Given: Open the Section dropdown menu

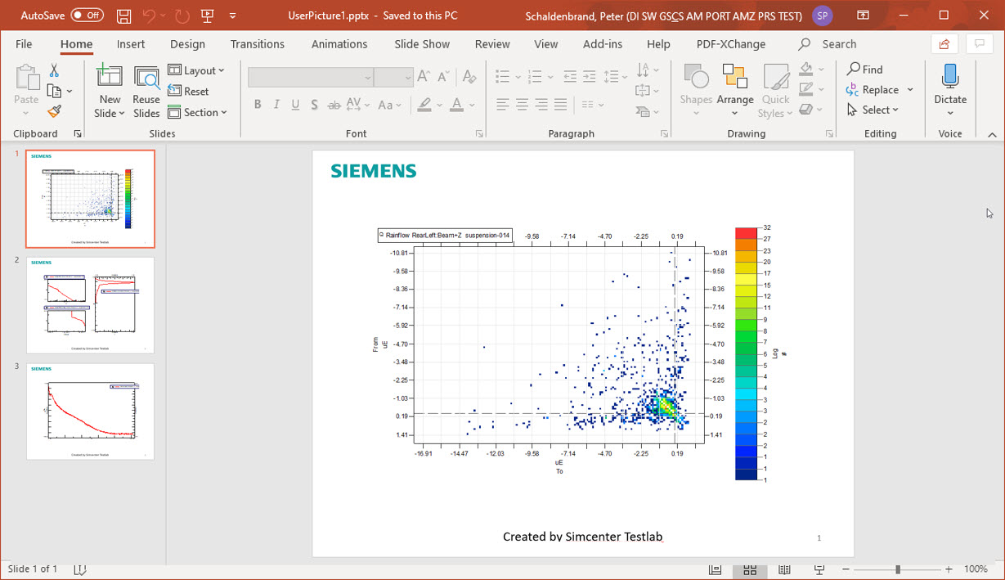Looking at the screenshot, I should tap(198, 113).
